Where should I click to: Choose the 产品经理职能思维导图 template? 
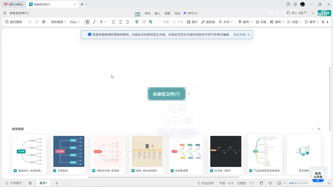(x=265, y=154)
